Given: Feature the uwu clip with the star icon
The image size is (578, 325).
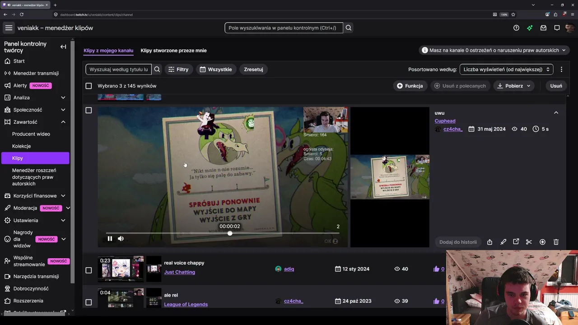Looking at the screenshot, I should (x=542, y=242).
